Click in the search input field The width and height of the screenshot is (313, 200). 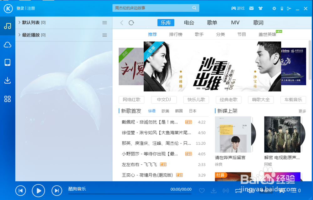(156, 8)
